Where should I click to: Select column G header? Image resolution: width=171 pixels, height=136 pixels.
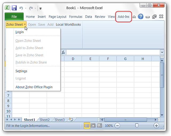125,59
